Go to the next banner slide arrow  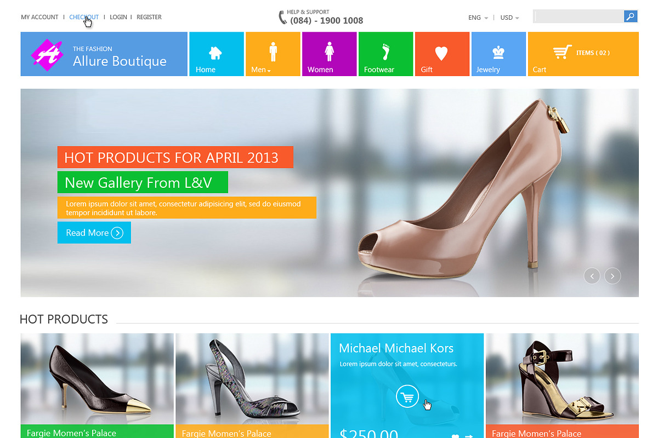pos(612,276)
